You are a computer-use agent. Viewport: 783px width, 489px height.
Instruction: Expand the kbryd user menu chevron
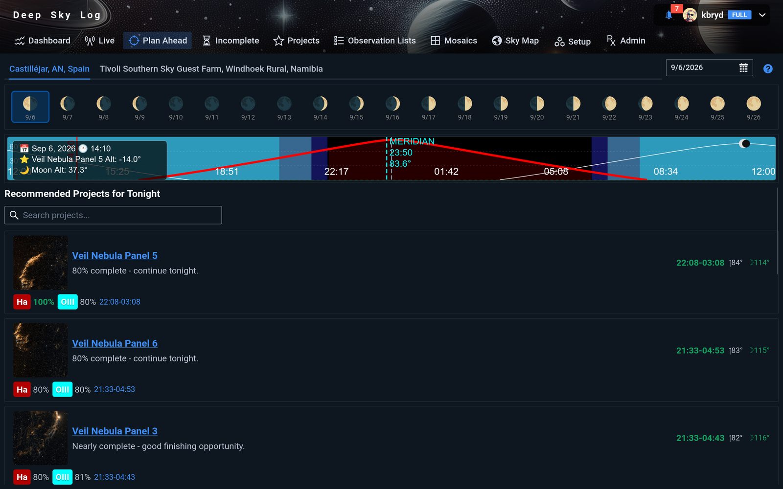pos(762,15)
